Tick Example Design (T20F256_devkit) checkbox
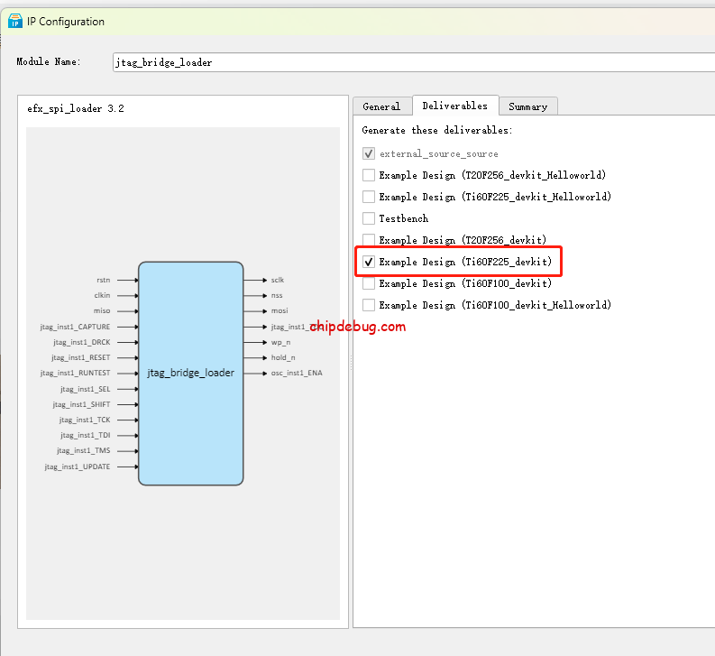715x656 pixels. click(369, 240)
